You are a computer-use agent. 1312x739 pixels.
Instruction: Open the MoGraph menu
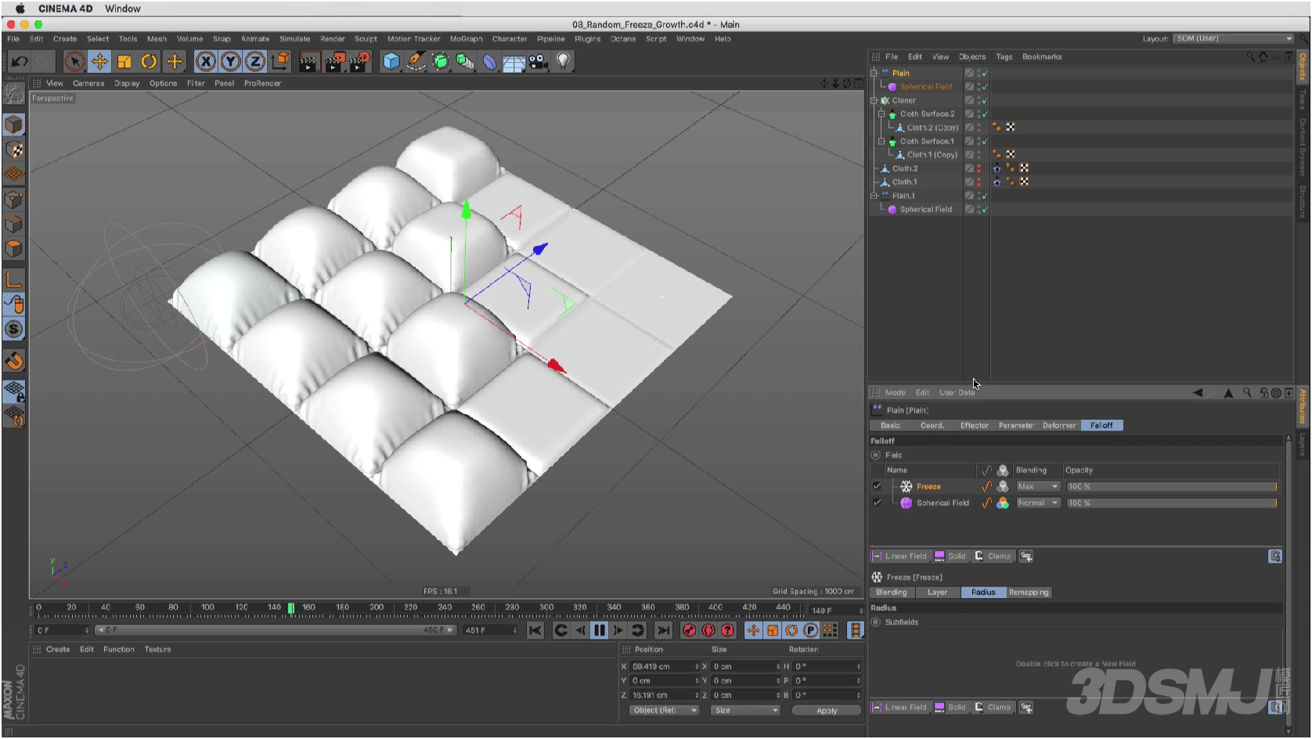(467, 38)
